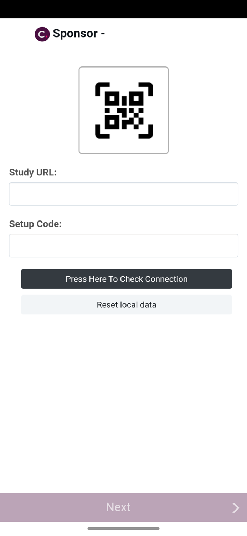Tap the Study URL label text
Screen dimensions: 247x536
coord(33,172)
